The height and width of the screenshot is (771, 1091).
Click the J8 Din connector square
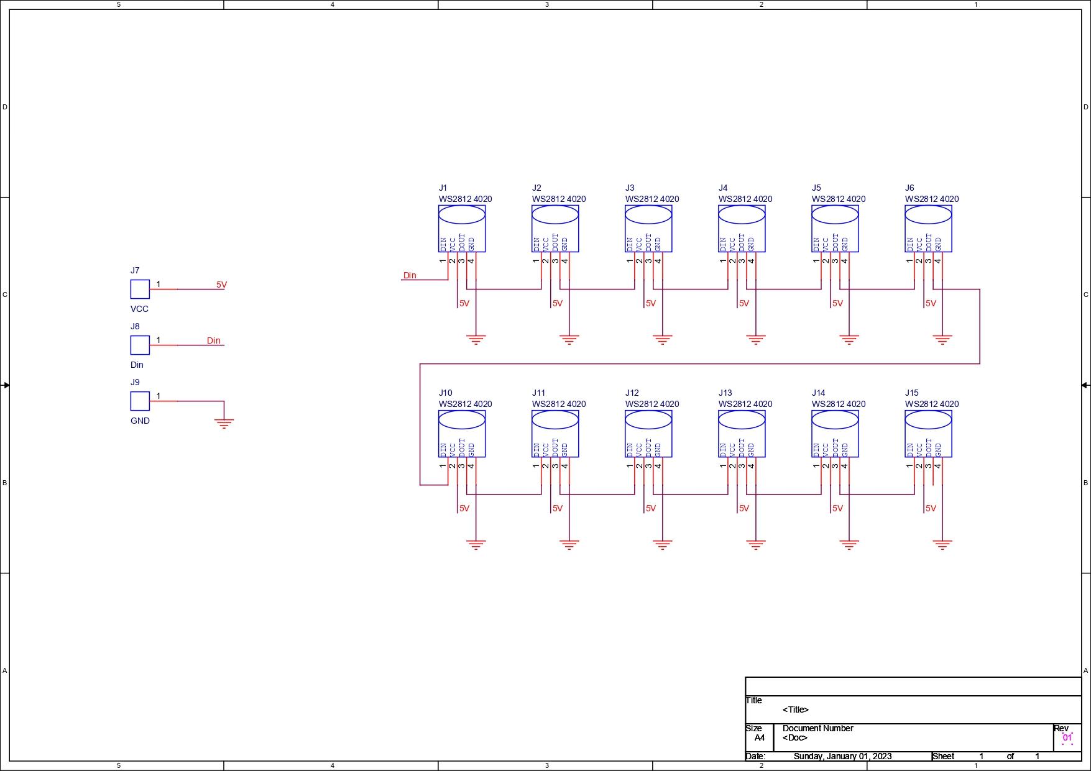point(140,345)
